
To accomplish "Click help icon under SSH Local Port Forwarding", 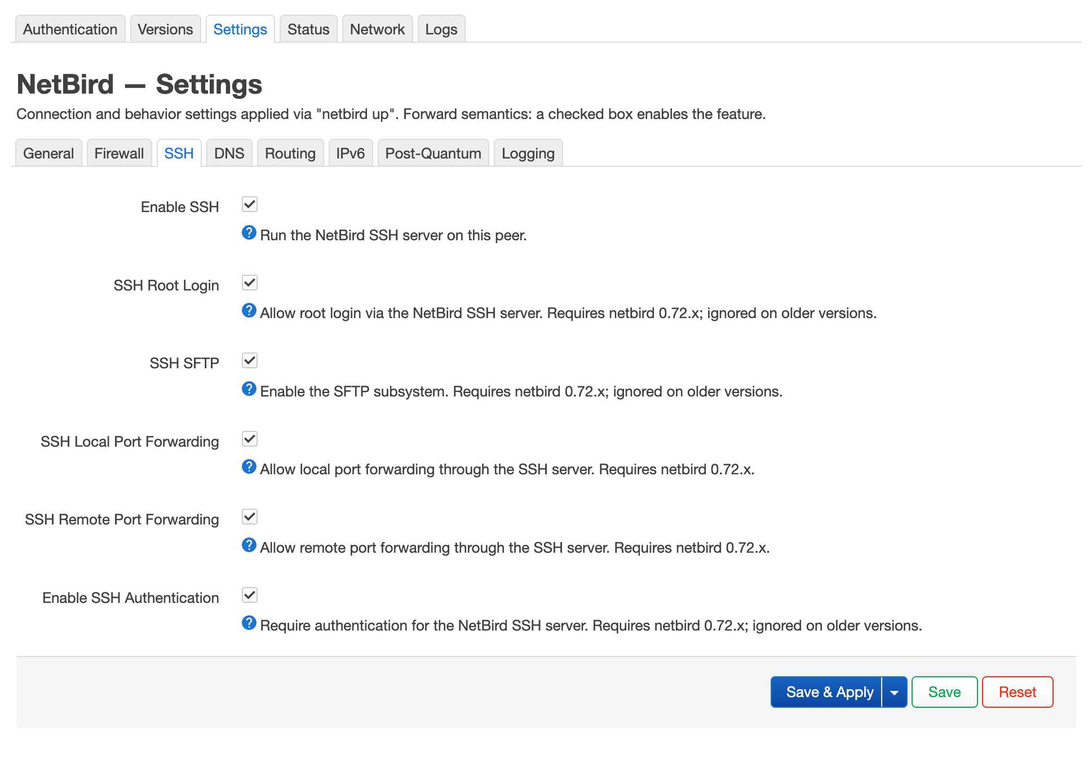I will point(249,466).
